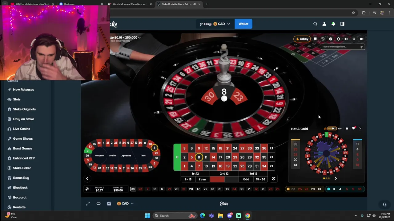Open Stake notifications bell icon
This screenshot has height=221, width=394.
coord(333,24)
